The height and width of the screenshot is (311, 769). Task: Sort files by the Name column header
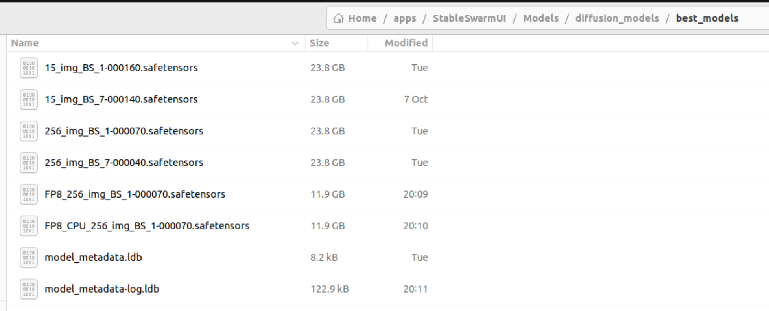pos(25,43)
